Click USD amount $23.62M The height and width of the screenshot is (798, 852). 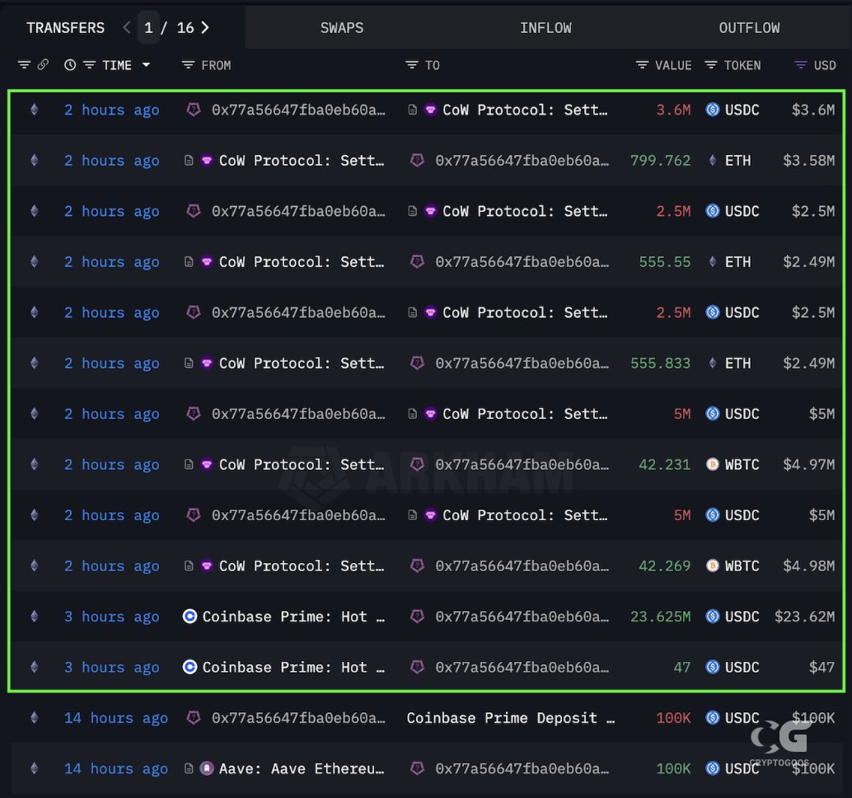coord(805,617)
